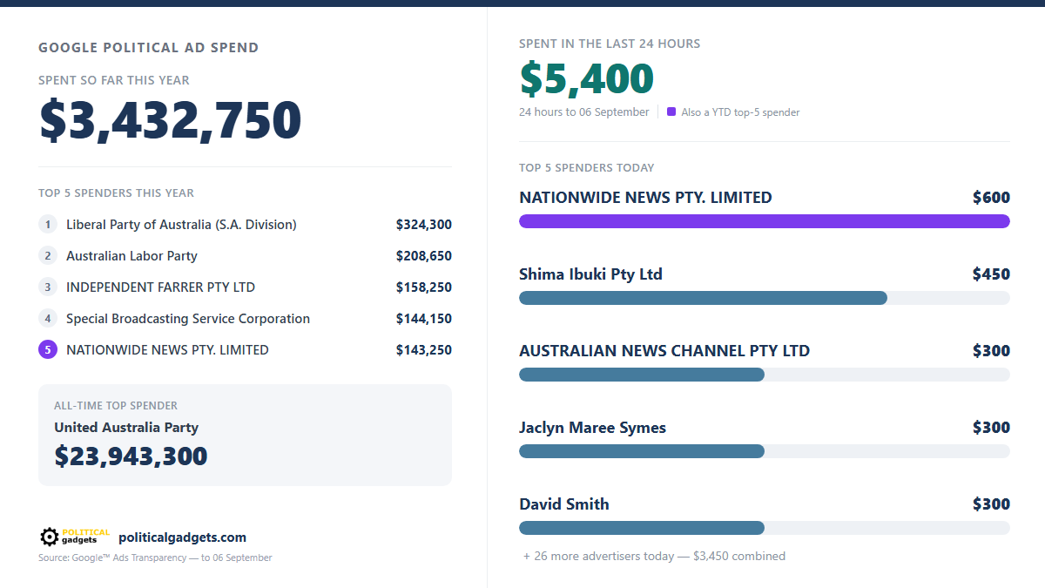Click the ALL-TIME TOP SPENDER label
This screenshot has width=1045, height=588.
(x=116, y=406)
